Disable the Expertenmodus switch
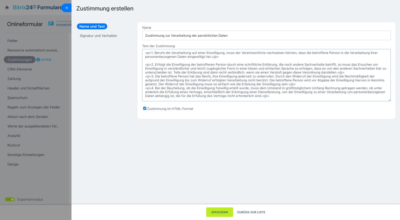The image size is (400, 220). pyautogui.click(x=10, y=199)
